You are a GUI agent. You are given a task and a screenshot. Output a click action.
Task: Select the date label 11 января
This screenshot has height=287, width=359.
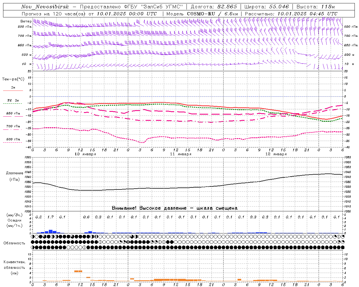(x=181, y=154)
